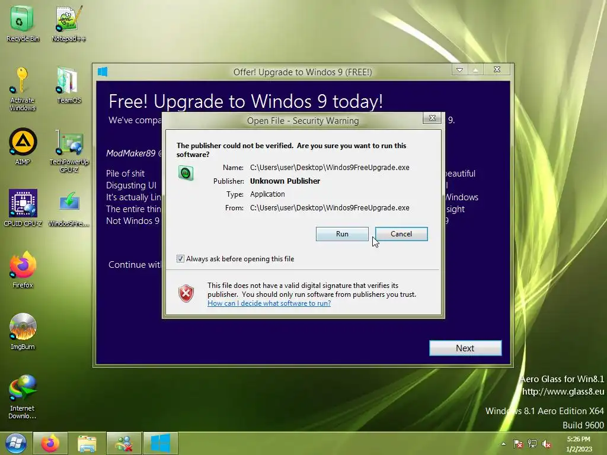This screenshot has height=455, width=607.
Task: Click the Run button
Action: 342,233
